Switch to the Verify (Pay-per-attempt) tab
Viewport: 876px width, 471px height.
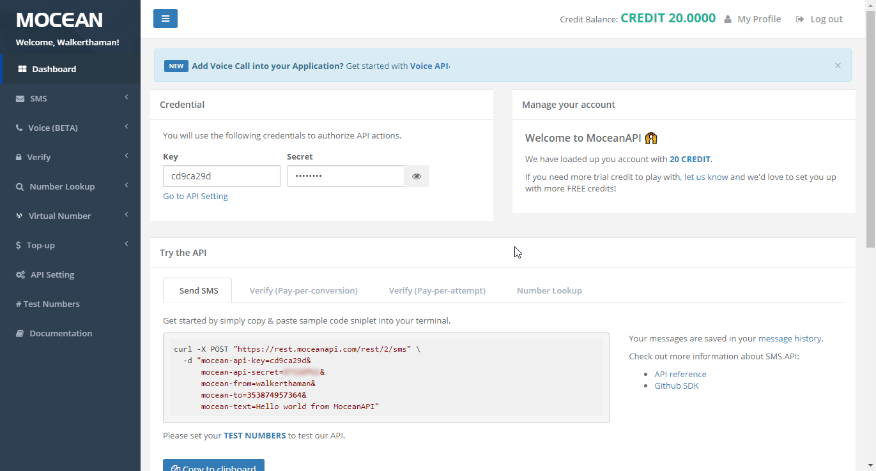click(437, 290)
